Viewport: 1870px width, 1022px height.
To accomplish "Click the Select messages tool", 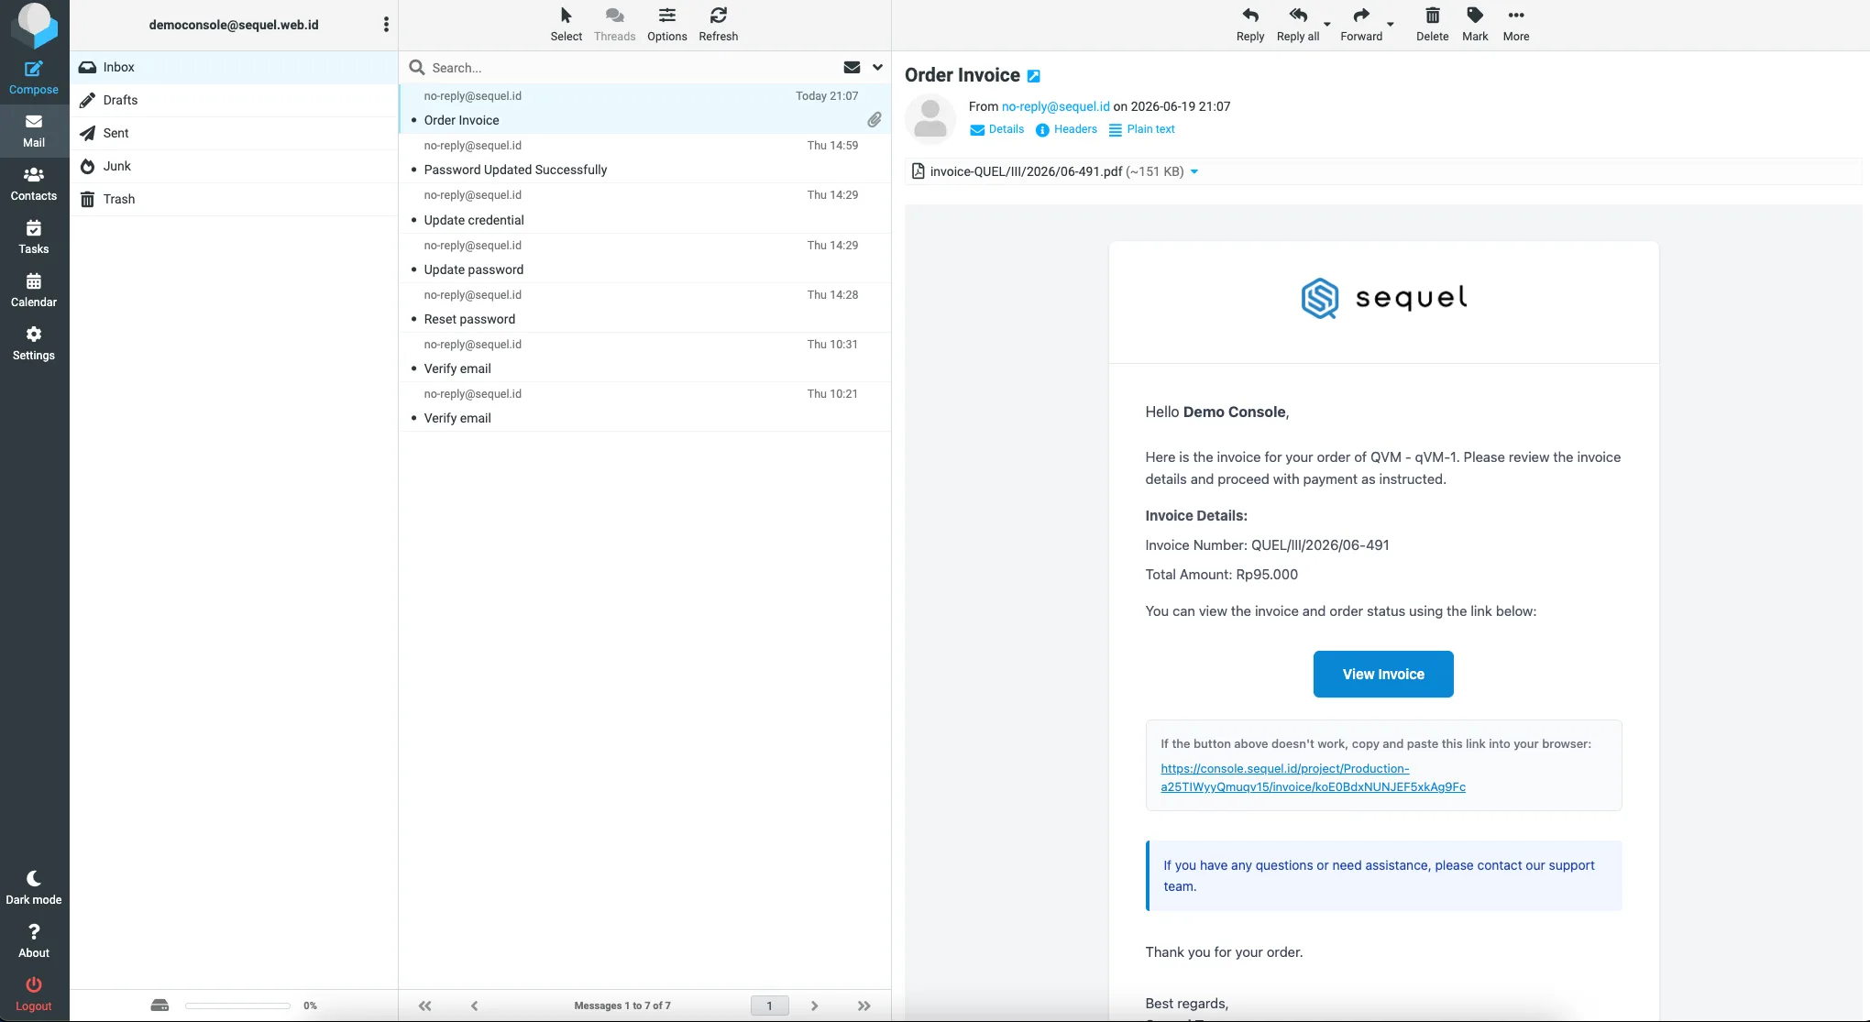I will click(566, 25).
